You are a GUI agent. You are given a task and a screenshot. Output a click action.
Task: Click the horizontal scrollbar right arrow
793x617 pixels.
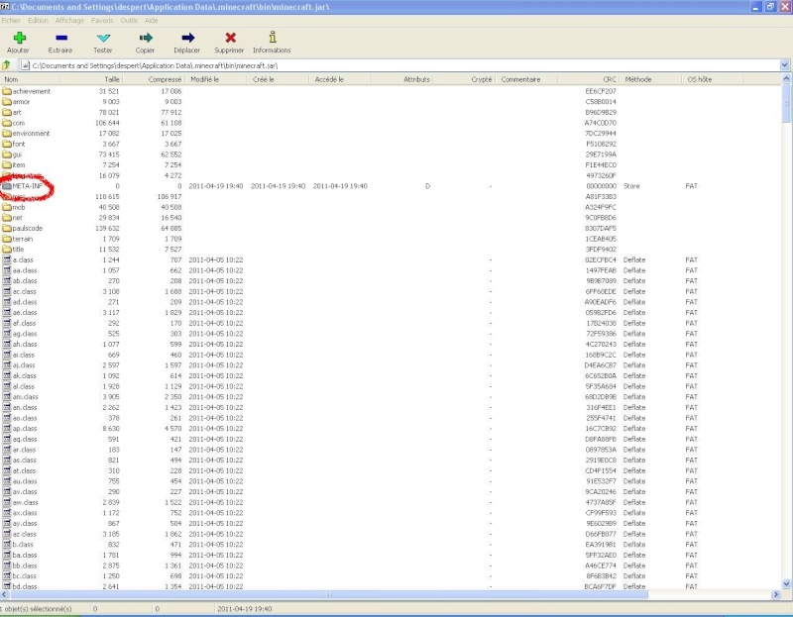pyautogui.click(x=776, y=595)
